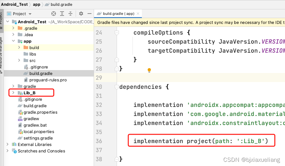
Task: Click line number 29 in gutter
Action: point(99,78)
